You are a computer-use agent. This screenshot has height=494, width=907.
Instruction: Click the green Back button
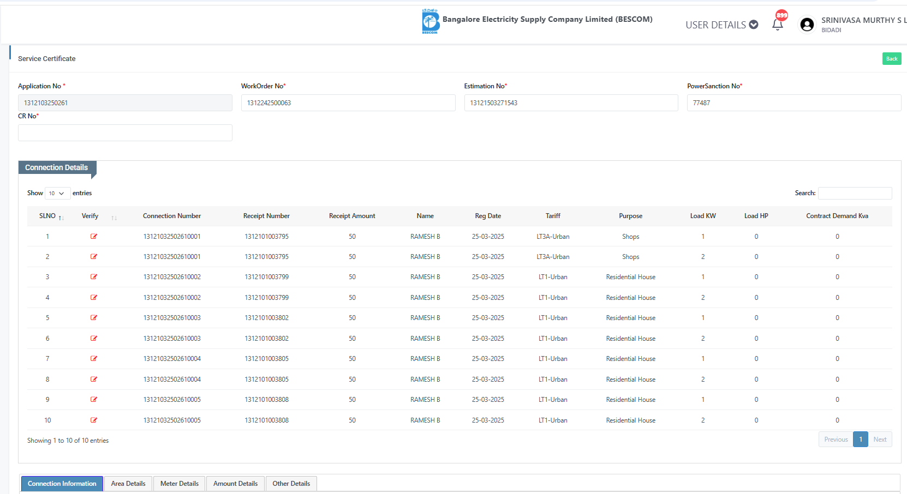pyautogui.click(x=891, y=59)
